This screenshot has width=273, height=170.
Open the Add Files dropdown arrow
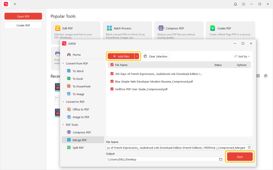[136, 56]
